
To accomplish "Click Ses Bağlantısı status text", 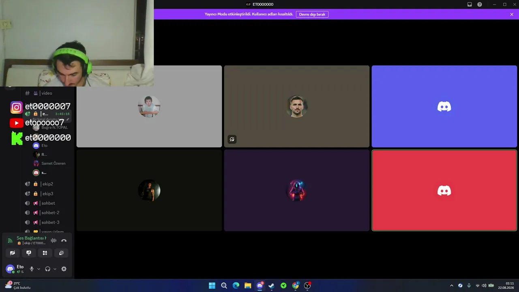I will click(x=31, y=238).
